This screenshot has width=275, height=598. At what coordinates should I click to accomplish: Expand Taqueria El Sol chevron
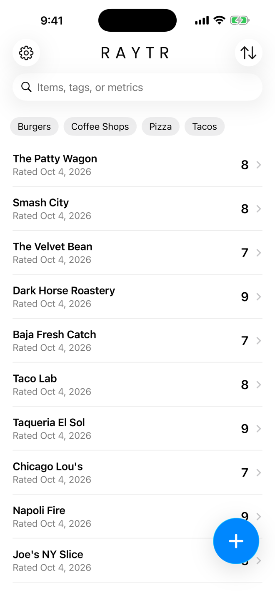click(259, 428)
